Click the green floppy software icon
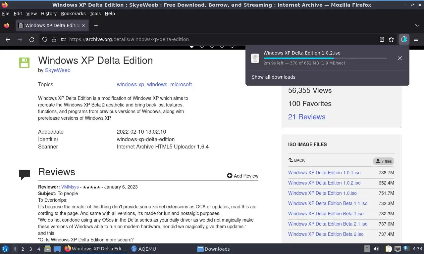 coord(24,63)
